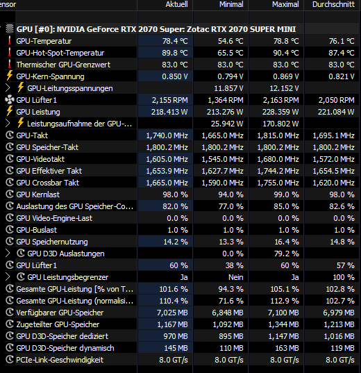Click the 12.152 V maximum rail voltage
The image size is (361, 373).
[x=285, y=88]
